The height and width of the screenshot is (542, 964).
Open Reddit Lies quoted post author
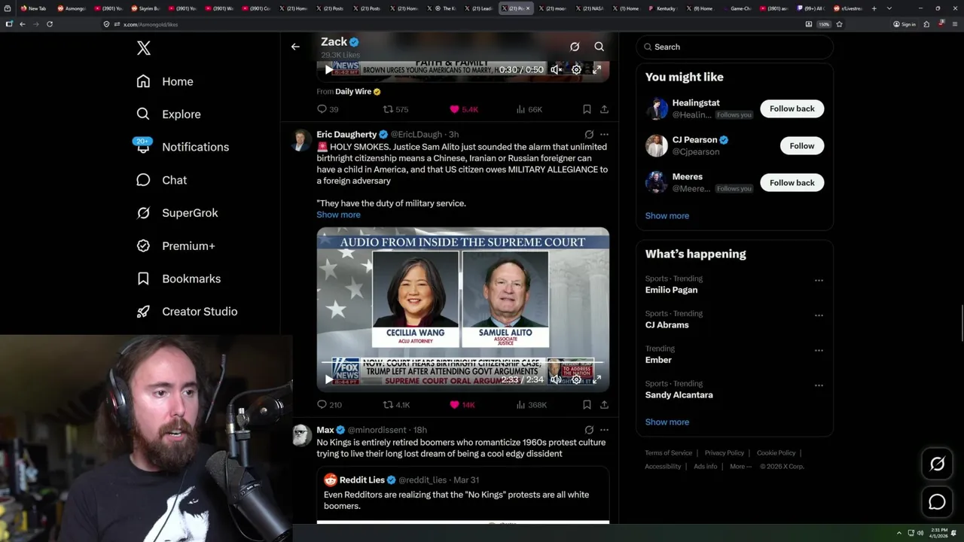(x=362, y=480)
